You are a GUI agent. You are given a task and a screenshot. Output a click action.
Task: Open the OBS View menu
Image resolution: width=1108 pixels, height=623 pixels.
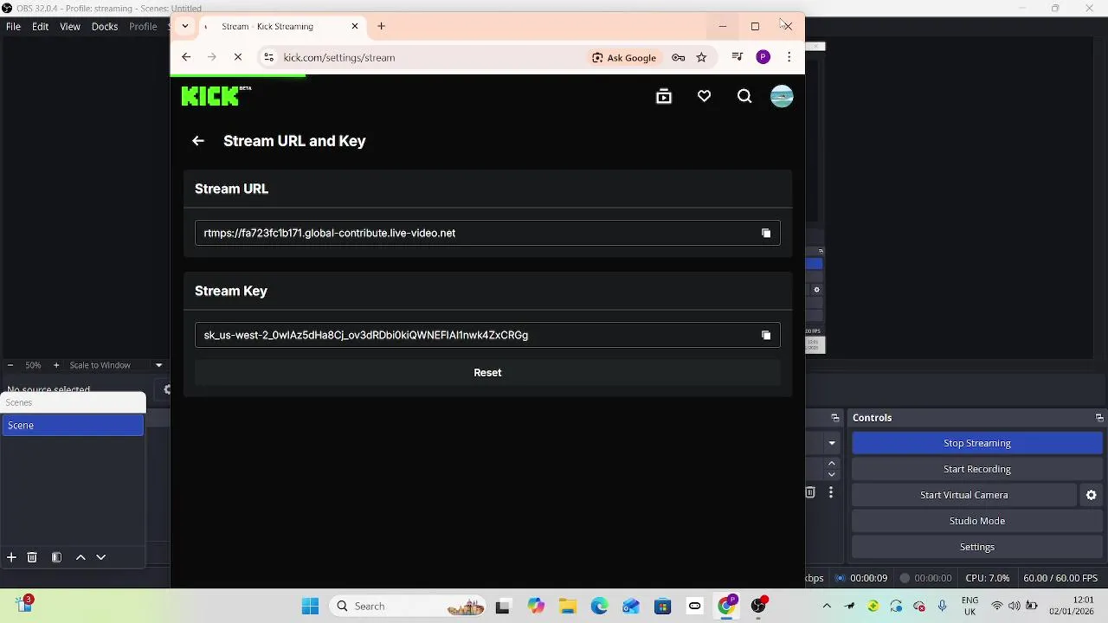[x=70, y=27]
